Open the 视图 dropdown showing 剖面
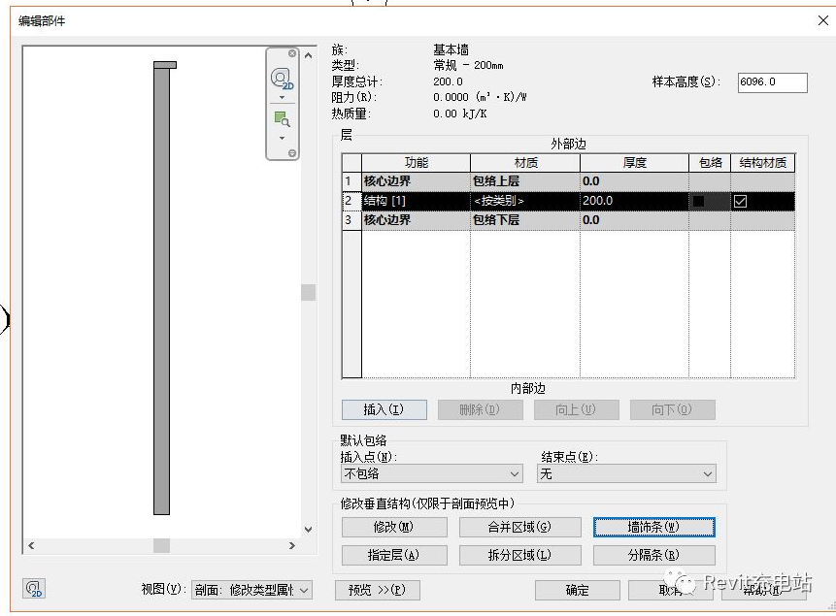 pyautogui.click(x=251, y=590)
